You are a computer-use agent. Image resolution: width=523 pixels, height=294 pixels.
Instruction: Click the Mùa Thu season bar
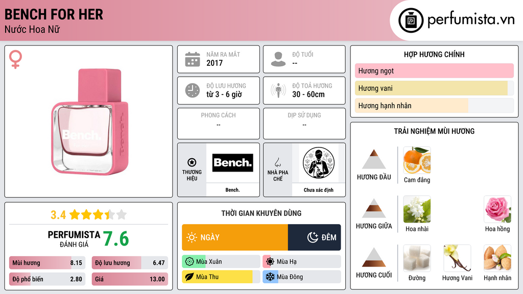coord(221,277)
